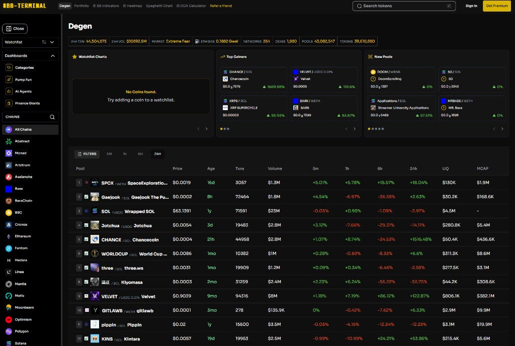The height and width of the screenshot is (346, 515).
Task: Select the Linea chain icon
Action: (x=9, y=272)
